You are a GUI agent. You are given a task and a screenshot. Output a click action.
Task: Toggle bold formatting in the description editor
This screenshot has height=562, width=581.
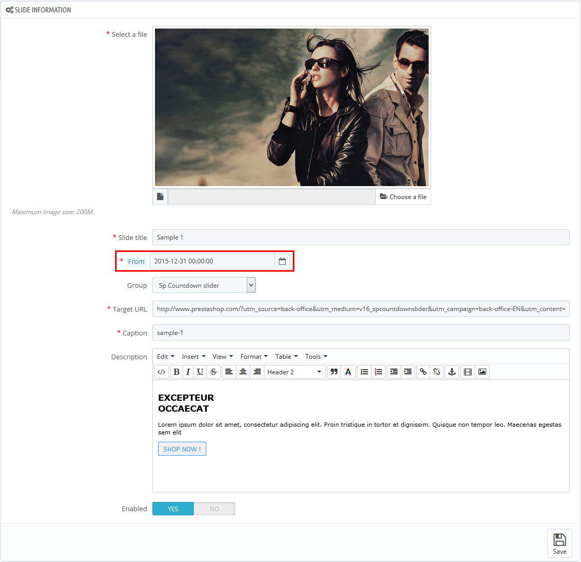pos(176,372)
